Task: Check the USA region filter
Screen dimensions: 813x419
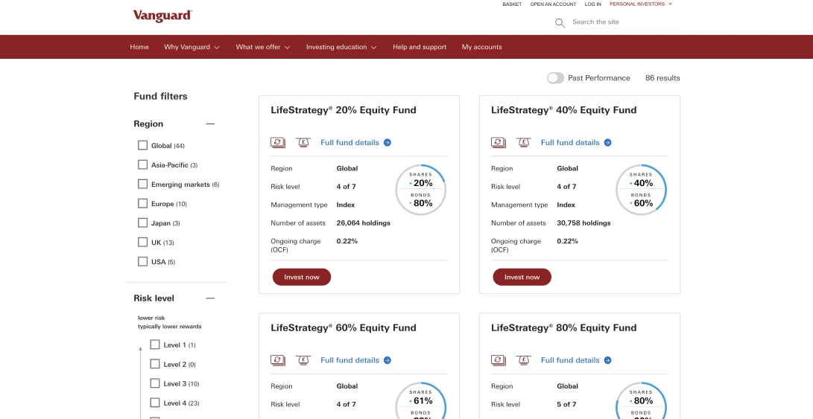Action: click(142, 261)
